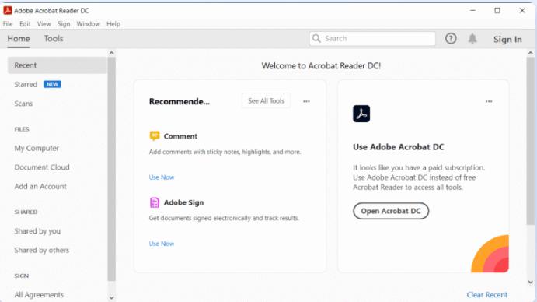Click the NEW badge beside Starred
This screenshot has height=302, width=537.
click(x=52, y=84)
